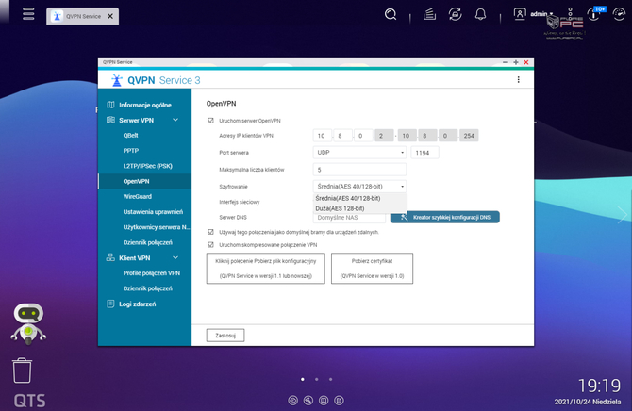632x411 pixels.
Task: Open the QTS main menu hamburger icon
Action: tap(28, 14)
